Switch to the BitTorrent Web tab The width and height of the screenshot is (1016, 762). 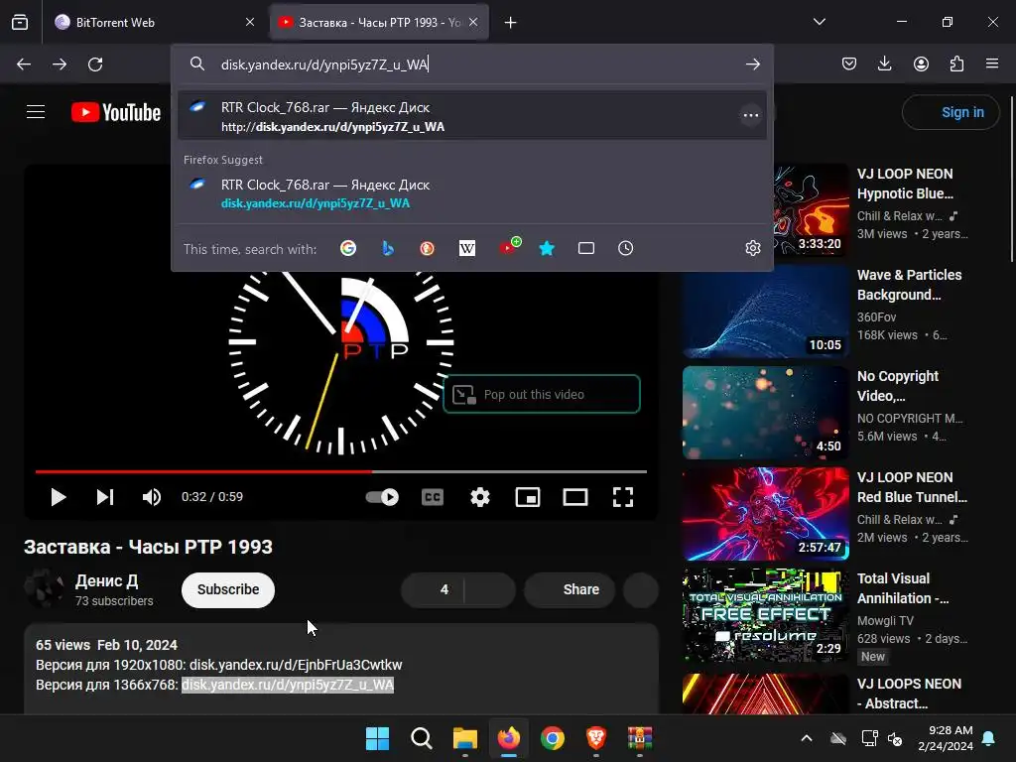pos(156,23)
